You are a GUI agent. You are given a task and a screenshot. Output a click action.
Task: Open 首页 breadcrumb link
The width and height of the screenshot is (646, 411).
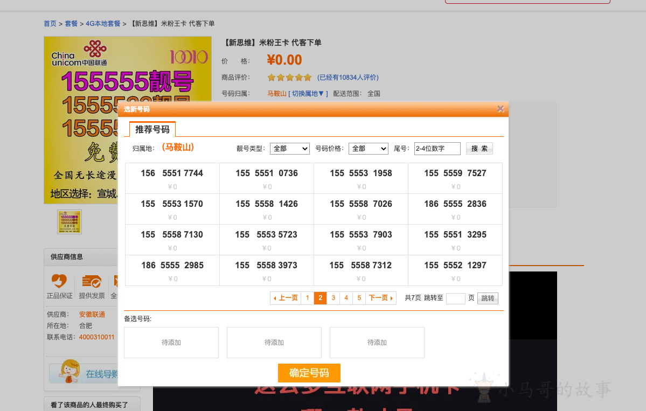coord(50,24)
